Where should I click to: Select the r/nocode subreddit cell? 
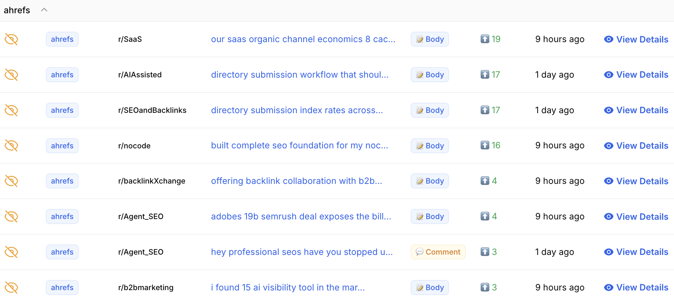pos(134,146)
